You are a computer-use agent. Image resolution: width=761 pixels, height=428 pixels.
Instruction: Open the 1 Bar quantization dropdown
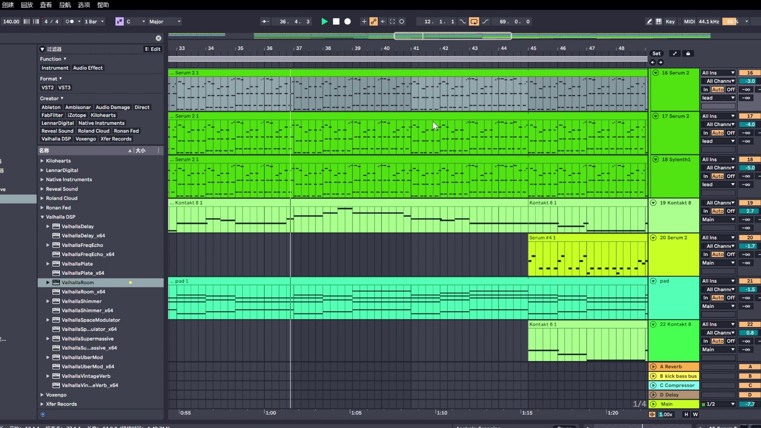(x=94, y=21)
